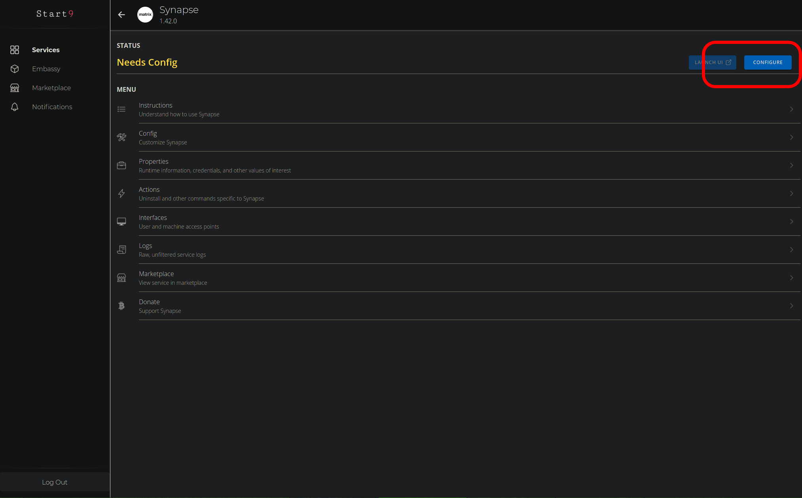Click the Launch UI button

[x=712, y=62]
